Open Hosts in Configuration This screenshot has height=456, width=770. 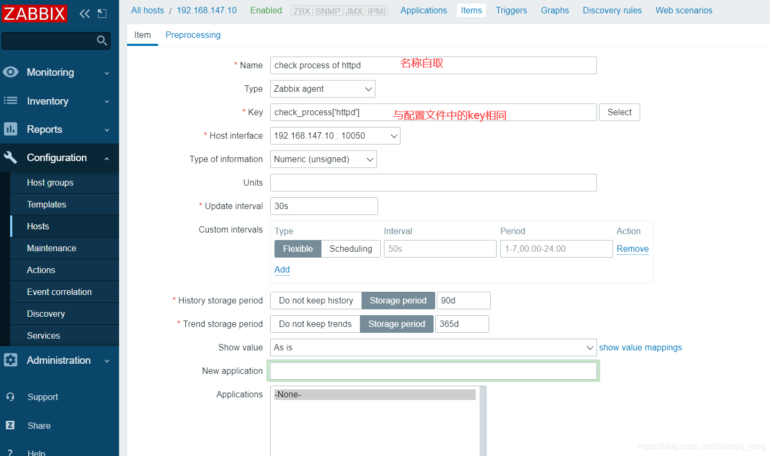pos(65,226)
